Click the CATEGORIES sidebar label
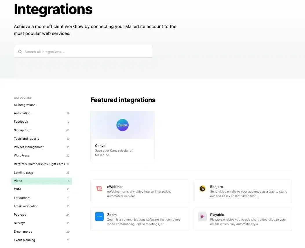The width and height of the screenshot is (305, 248). point(23,98)
